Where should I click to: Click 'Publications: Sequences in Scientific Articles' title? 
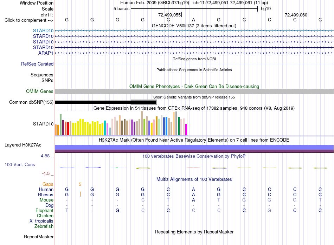click(194, 70)
